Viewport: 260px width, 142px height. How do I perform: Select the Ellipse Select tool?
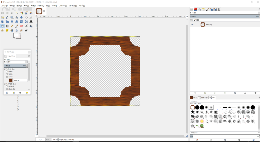pos(7,13)
